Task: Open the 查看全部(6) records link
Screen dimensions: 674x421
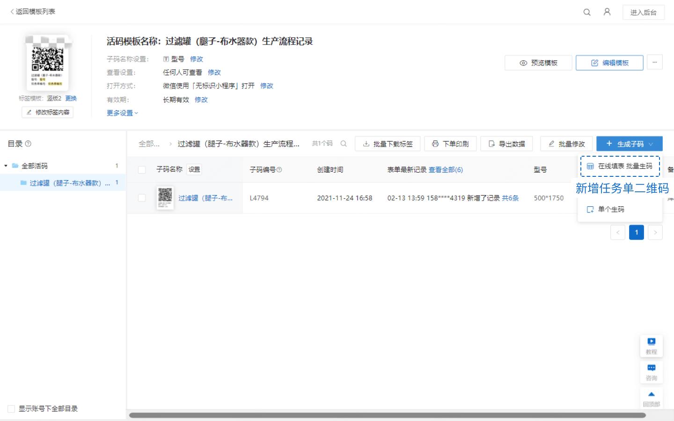Action: 446,170
